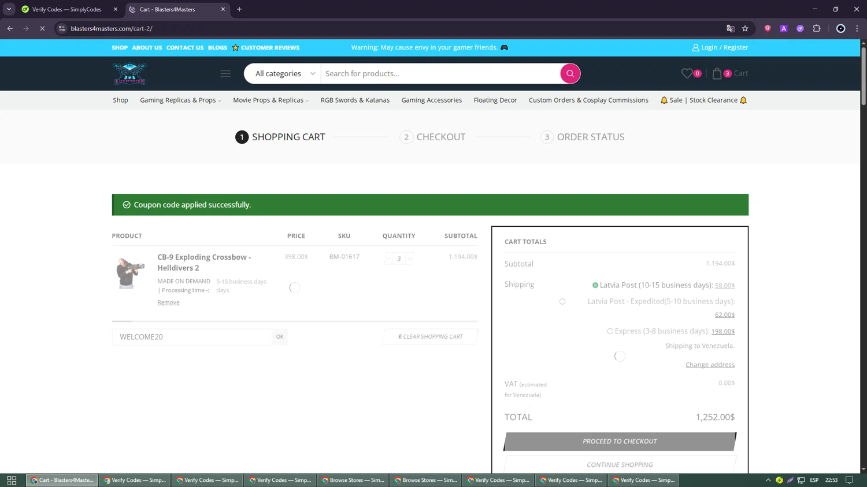The height and width of the screenshot is (487, 867).
Task: Open CB-9 Exploding Crossbow product link
Action: [x=204, y=263]
